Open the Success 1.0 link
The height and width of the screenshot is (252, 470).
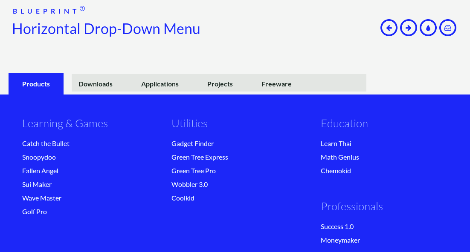(x=337, y=227)
